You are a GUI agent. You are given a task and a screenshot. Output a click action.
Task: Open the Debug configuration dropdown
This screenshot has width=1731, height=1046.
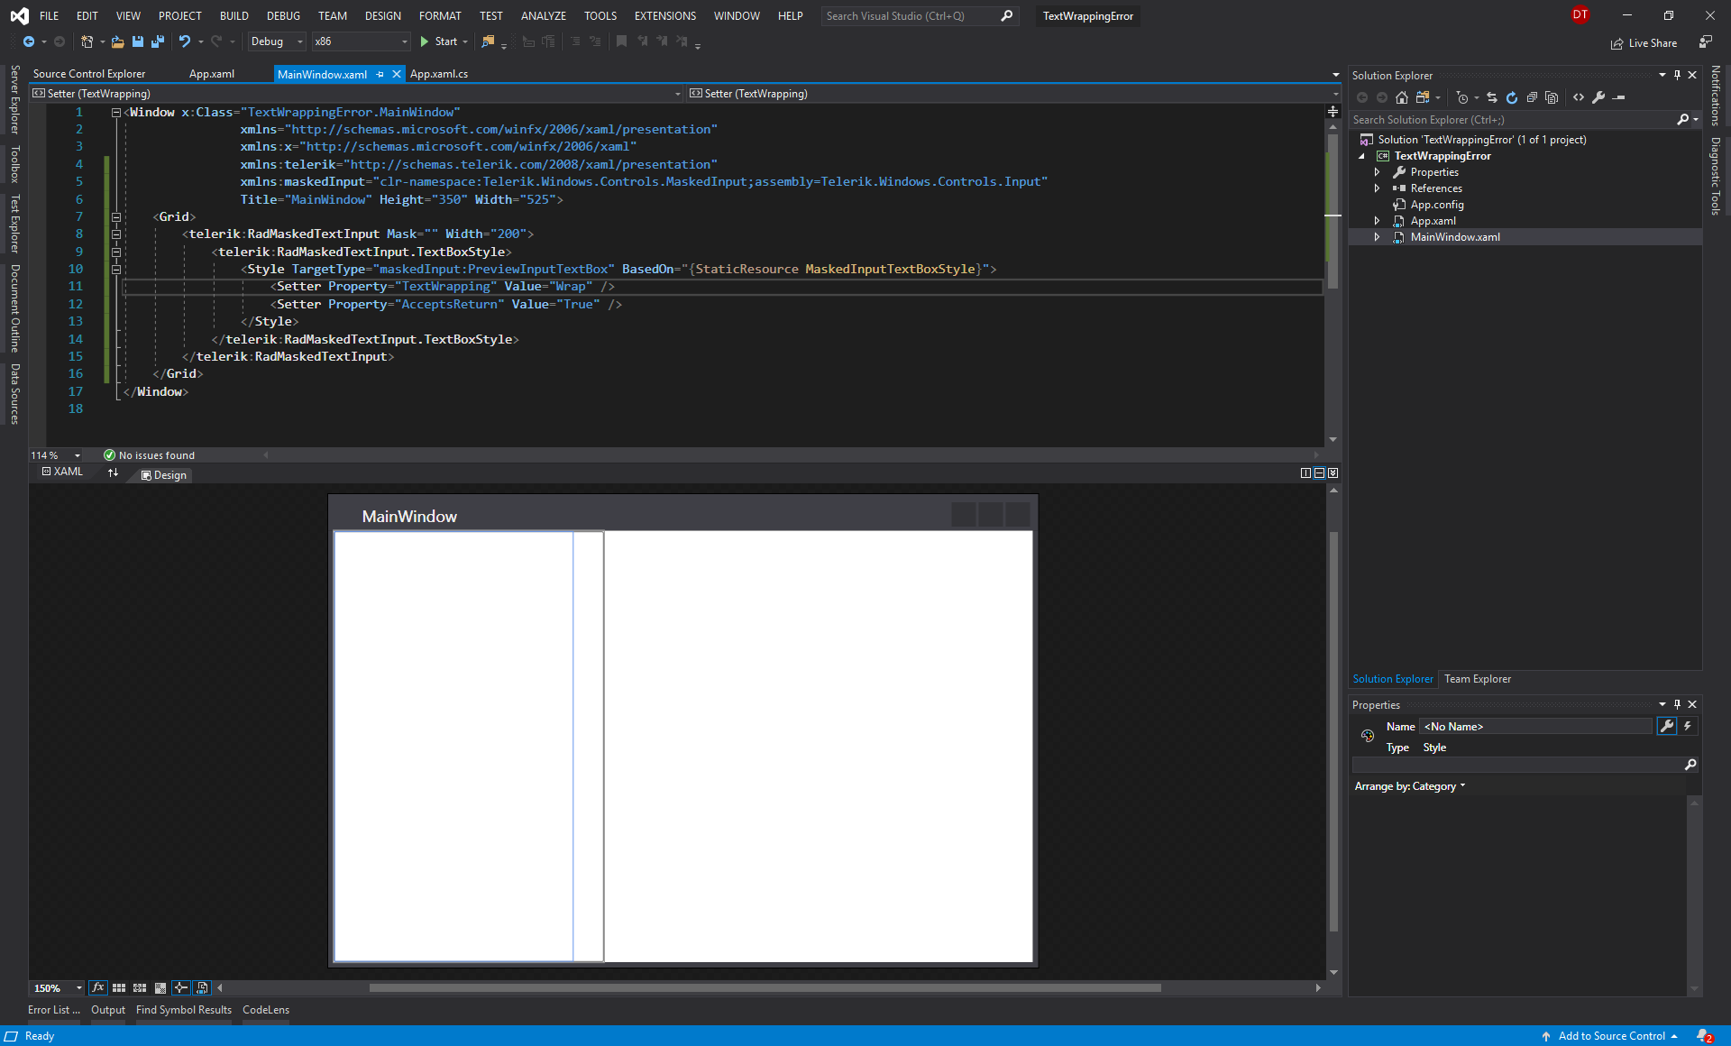(277, 41)
